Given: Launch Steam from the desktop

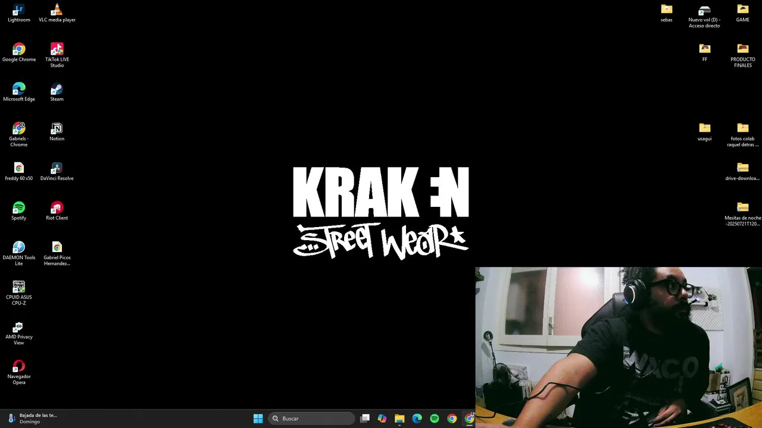Looking at the screenshot, I should (x=57, y=92).
